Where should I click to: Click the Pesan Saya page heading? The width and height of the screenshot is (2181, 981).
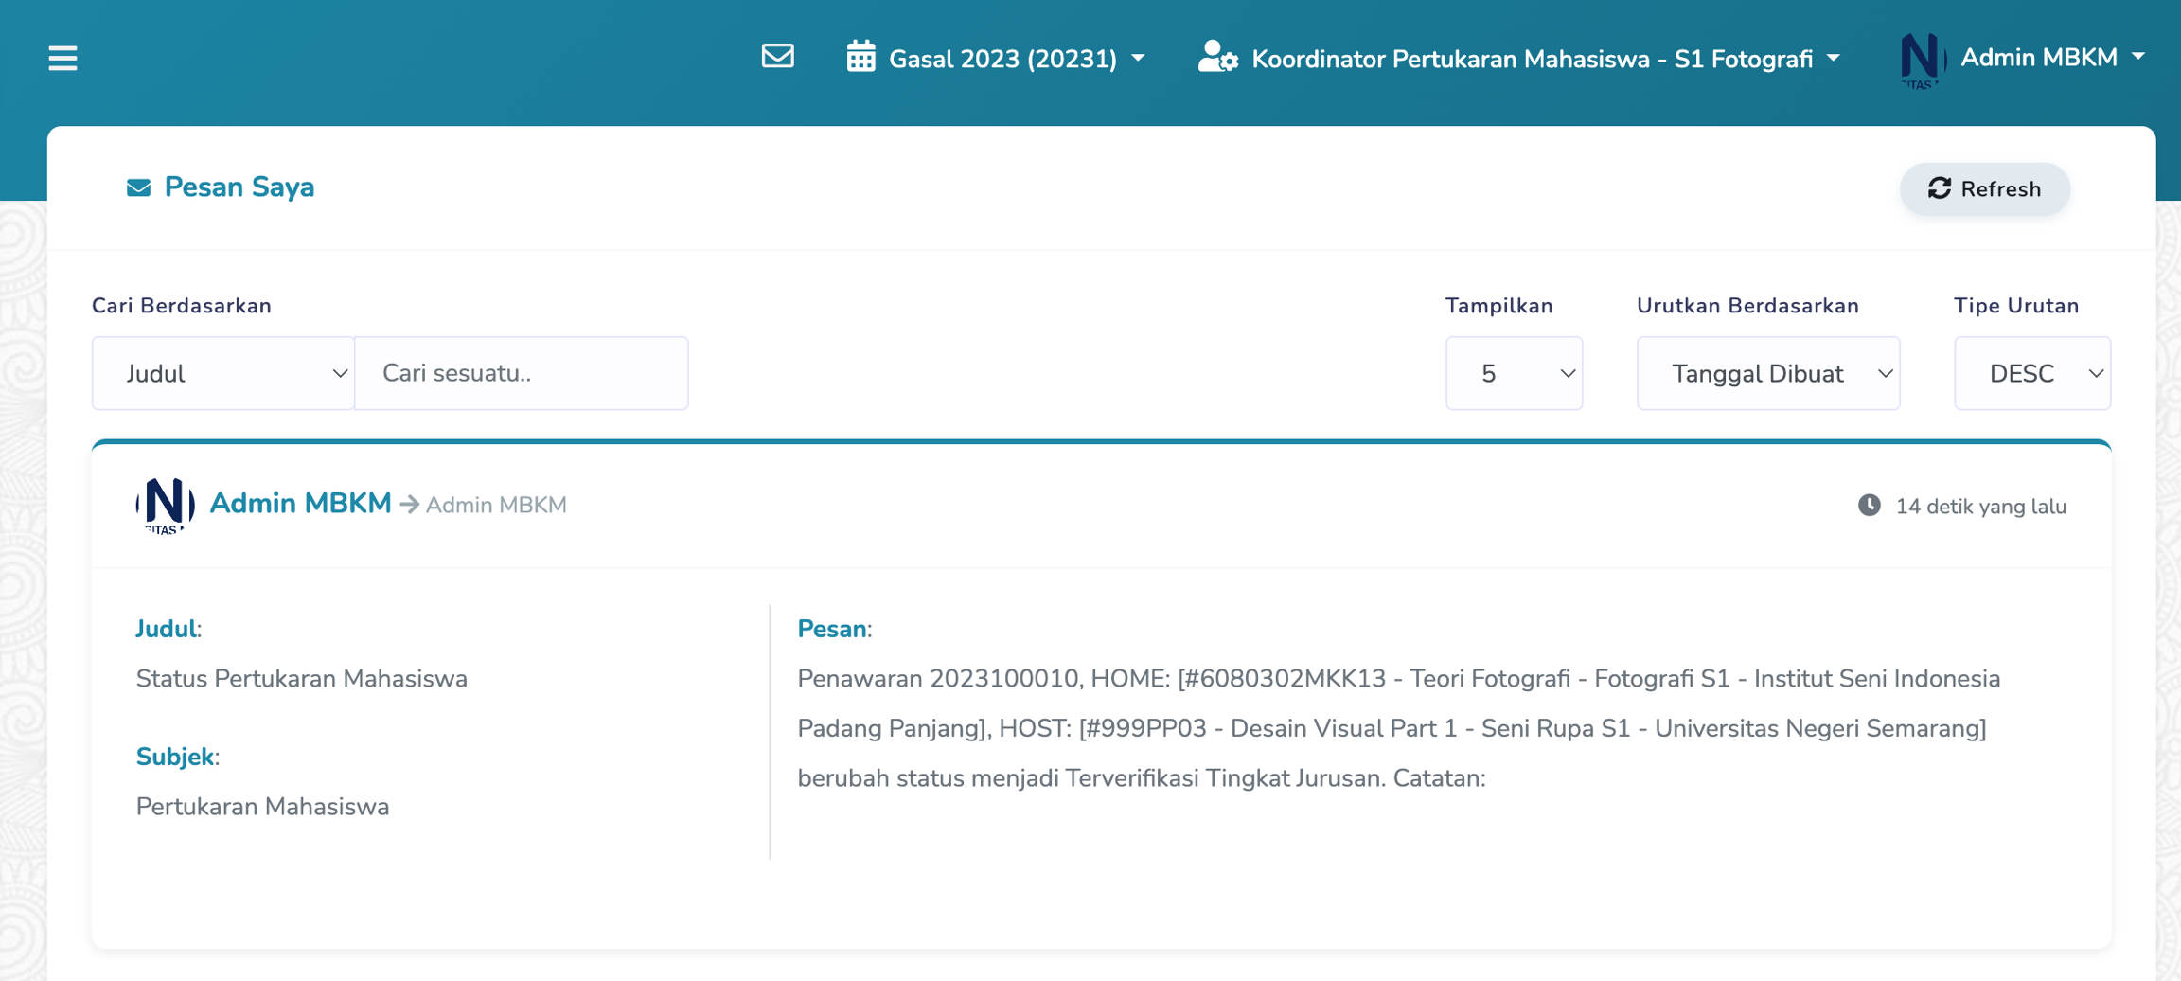click(x=239, y=187)
